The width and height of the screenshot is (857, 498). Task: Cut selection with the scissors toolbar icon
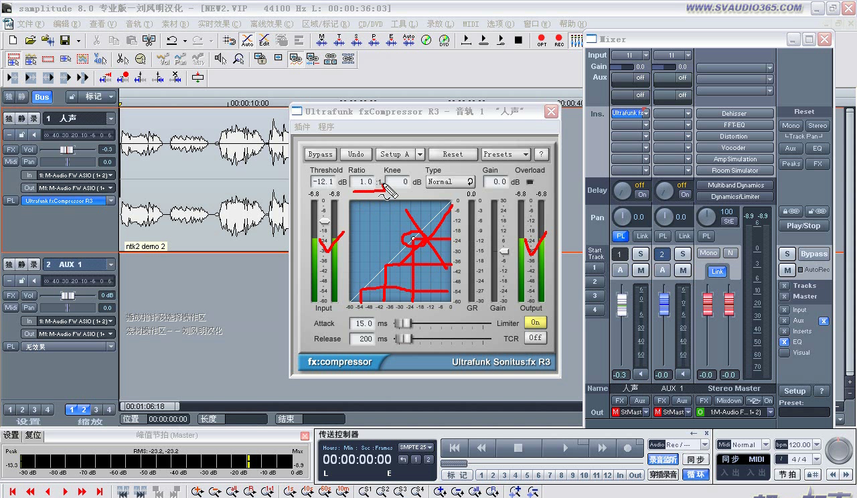pyautogui.click(x=96, y=41)
